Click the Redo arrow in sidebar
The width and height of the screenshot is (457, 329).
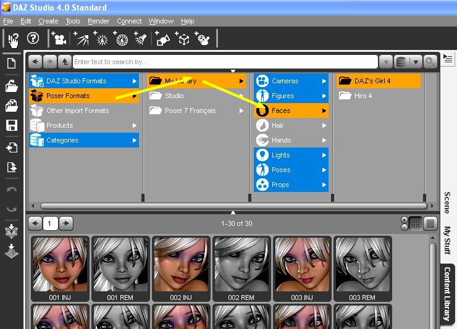tap(12, 209)
